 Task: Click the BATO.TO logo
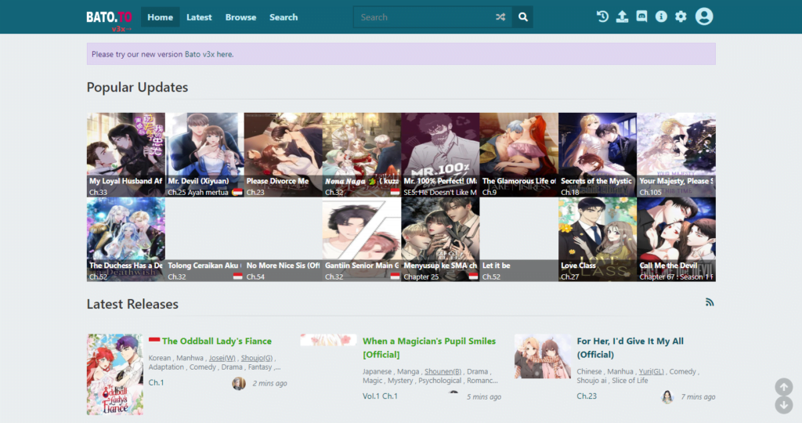(109, 17)
